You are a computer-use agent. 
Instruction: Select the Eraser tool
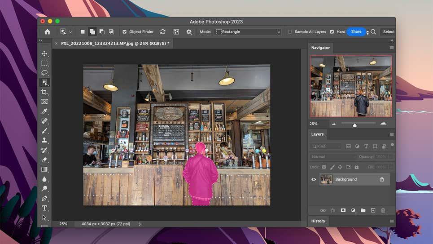[44, 160]
